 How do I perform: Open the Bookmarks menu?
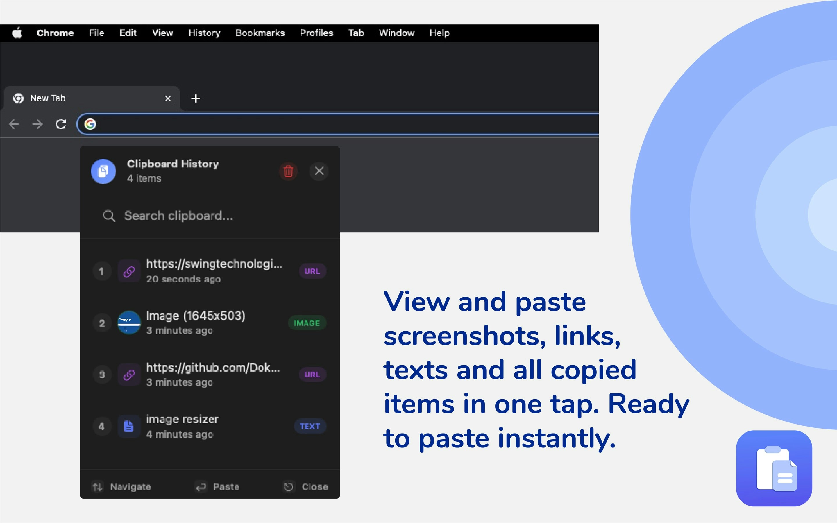pyautogui.click(x=260, y=33)
